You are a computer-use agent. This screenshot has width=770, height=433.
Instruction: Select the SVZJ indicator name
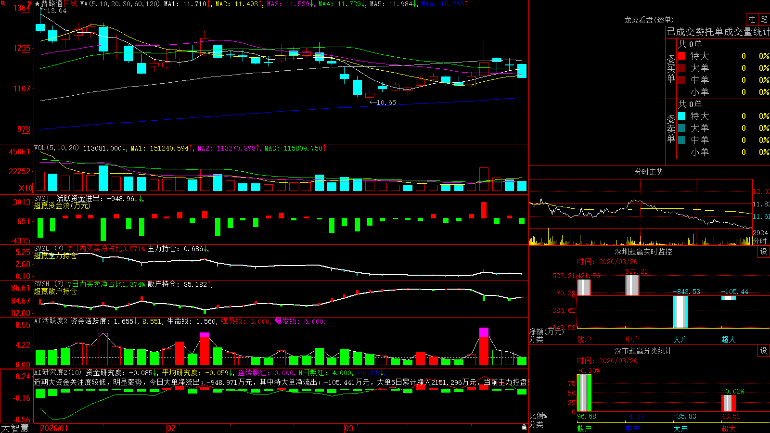tap(42, 198)
